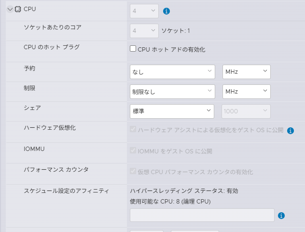Open the MHz unit dropdown for 予約
Viewport: 305px width, 232px height.
pyautogui.click(x=246, y=72)
